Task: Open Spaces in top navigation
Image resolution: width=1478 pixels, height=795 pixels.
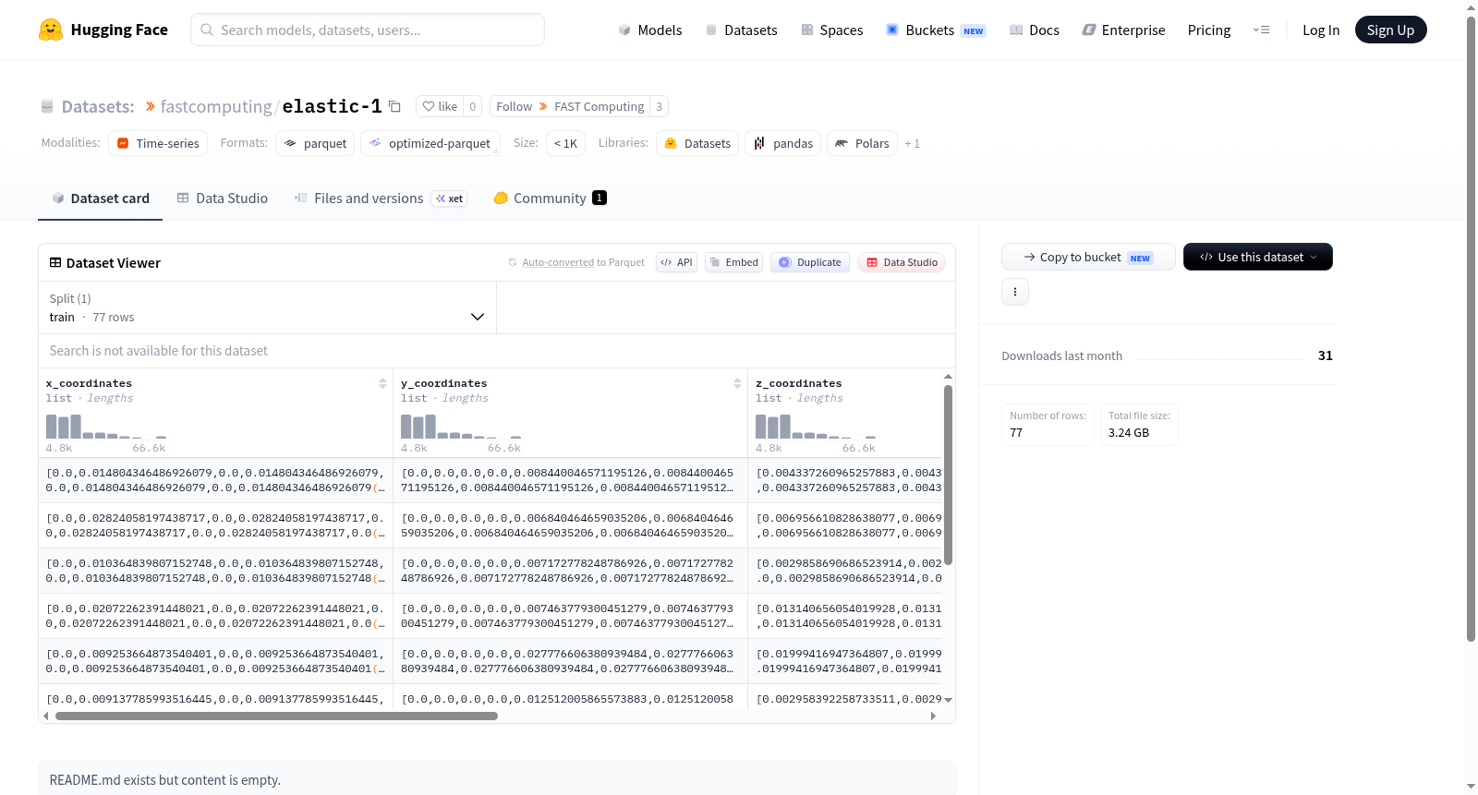Action: coord(832,30)
